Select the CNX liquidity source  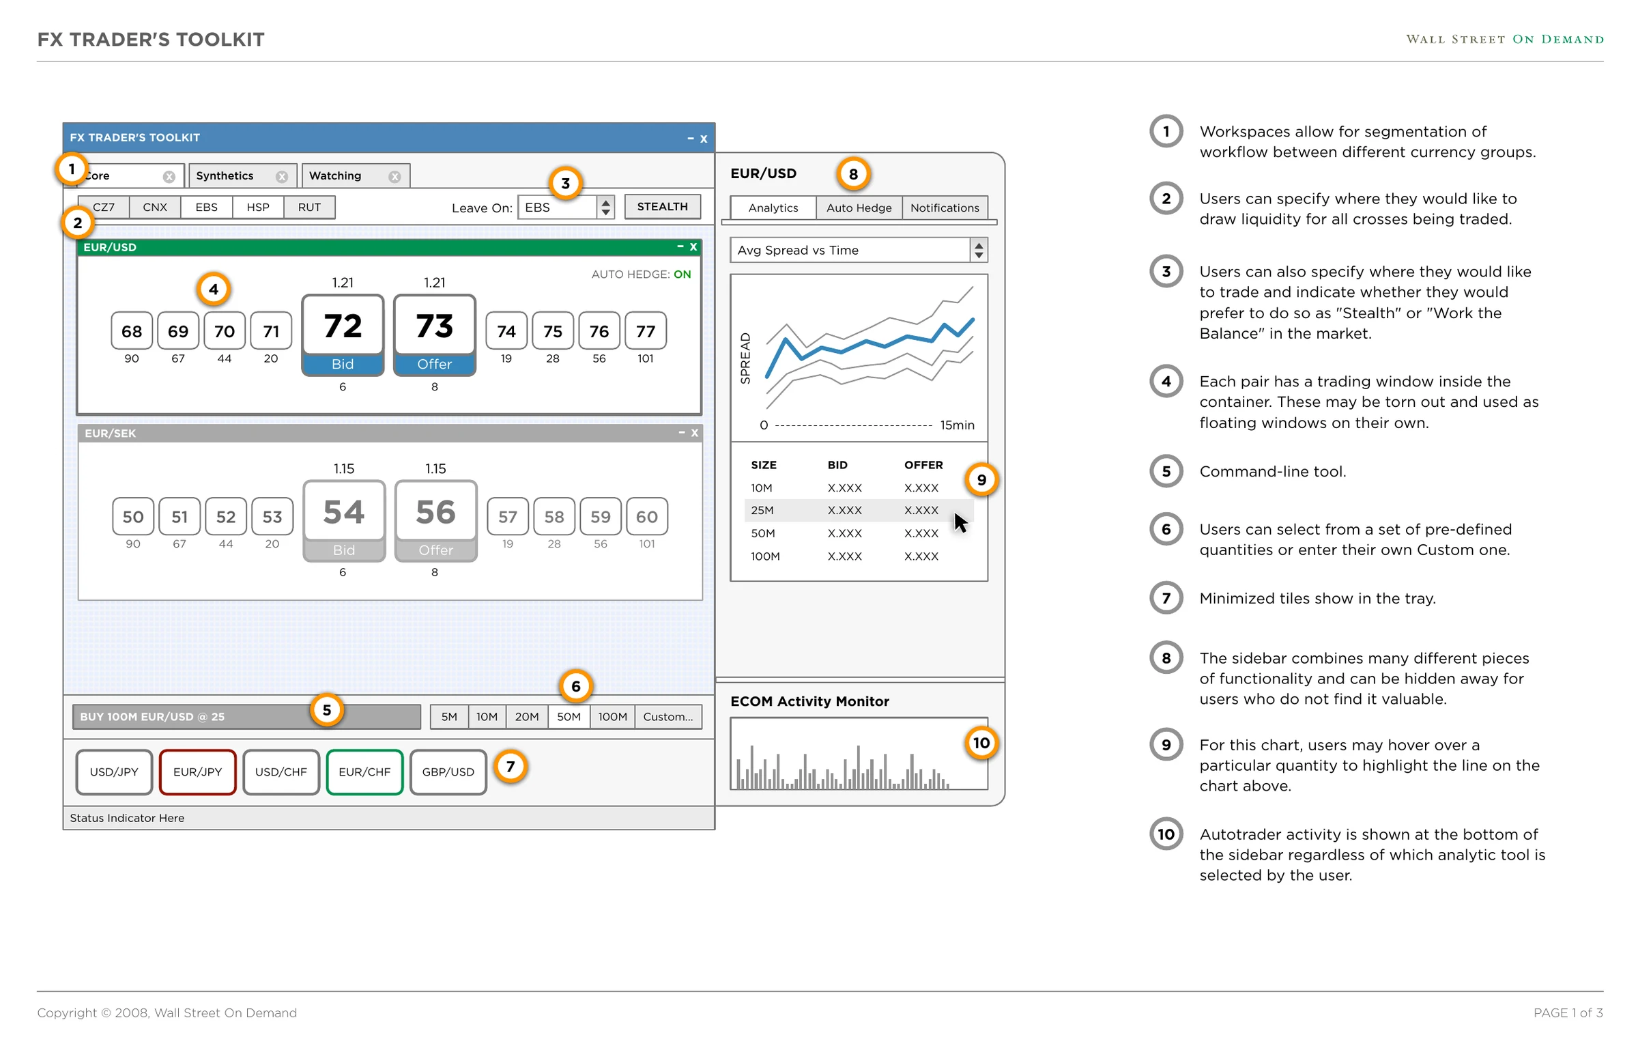(155, 208)
